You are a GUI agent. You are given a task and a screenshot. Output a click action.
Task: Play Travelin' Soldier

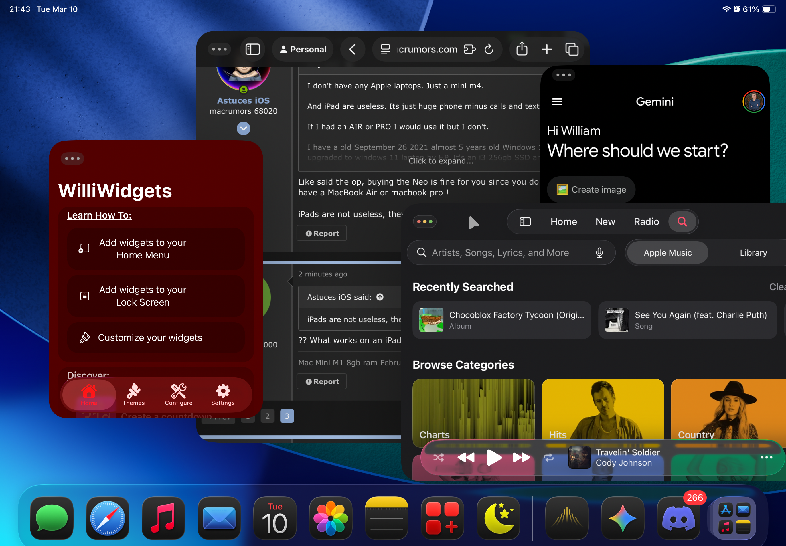point(494,457)
